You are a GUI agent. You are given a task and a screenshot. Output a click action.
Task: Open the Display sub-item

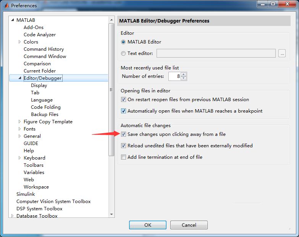39,85
